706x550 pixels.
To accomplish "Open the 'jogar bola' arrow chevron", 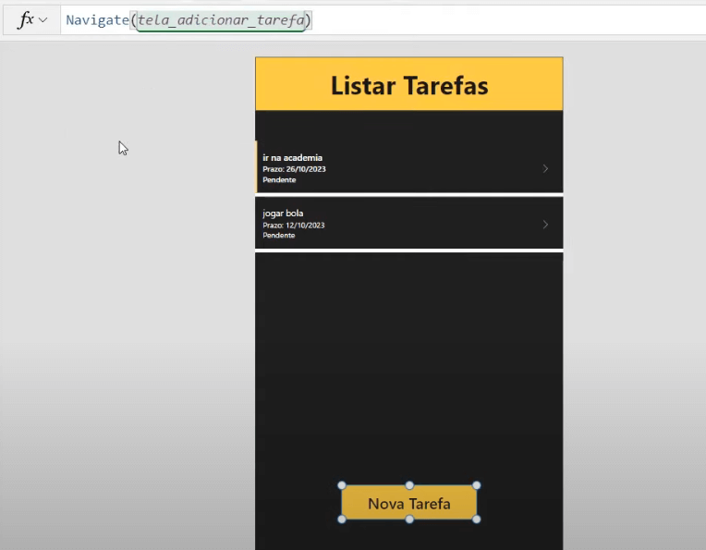I will (x=545, y=225).
